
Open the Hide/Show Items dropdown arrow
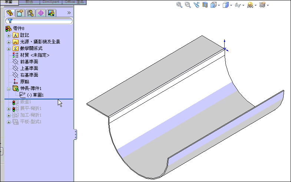243,5
